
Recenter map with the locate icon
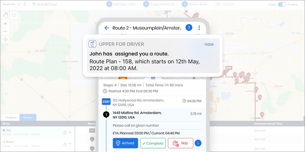(6, 40)
